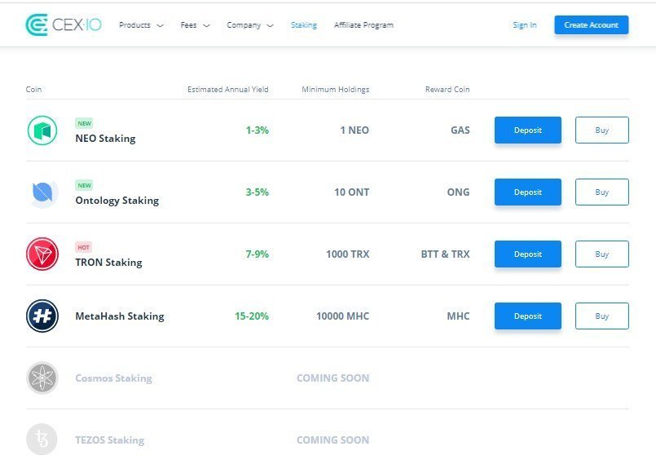This screenshot has width=656, height=464.
Task: Expand the Company dropdown menu
Action: [250, 25]
